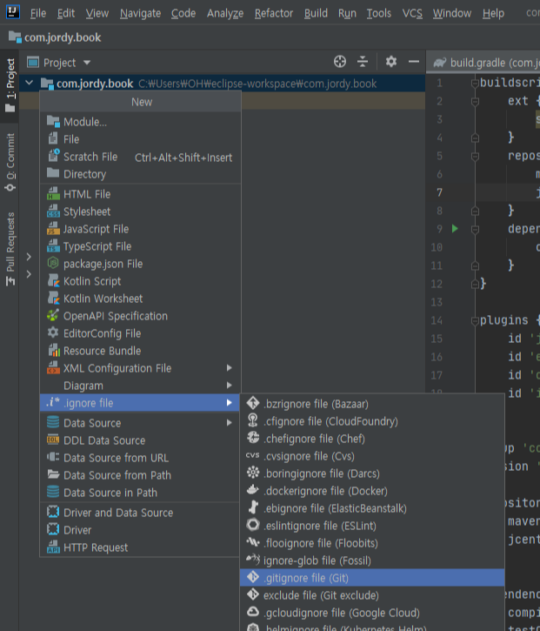The image size is (540, 631).
Task: Create a new TypeScript File
Action: pyautogui.click(x=140, y=246)
